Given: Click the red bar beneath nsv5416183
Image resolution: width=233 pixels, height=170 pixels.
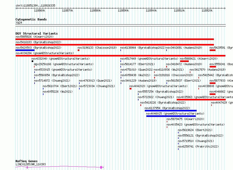Looking at the screenshot, I should (115, 45).
